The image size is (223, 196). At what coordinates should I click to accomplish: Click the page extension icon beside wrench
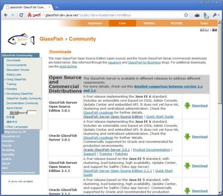206,15
